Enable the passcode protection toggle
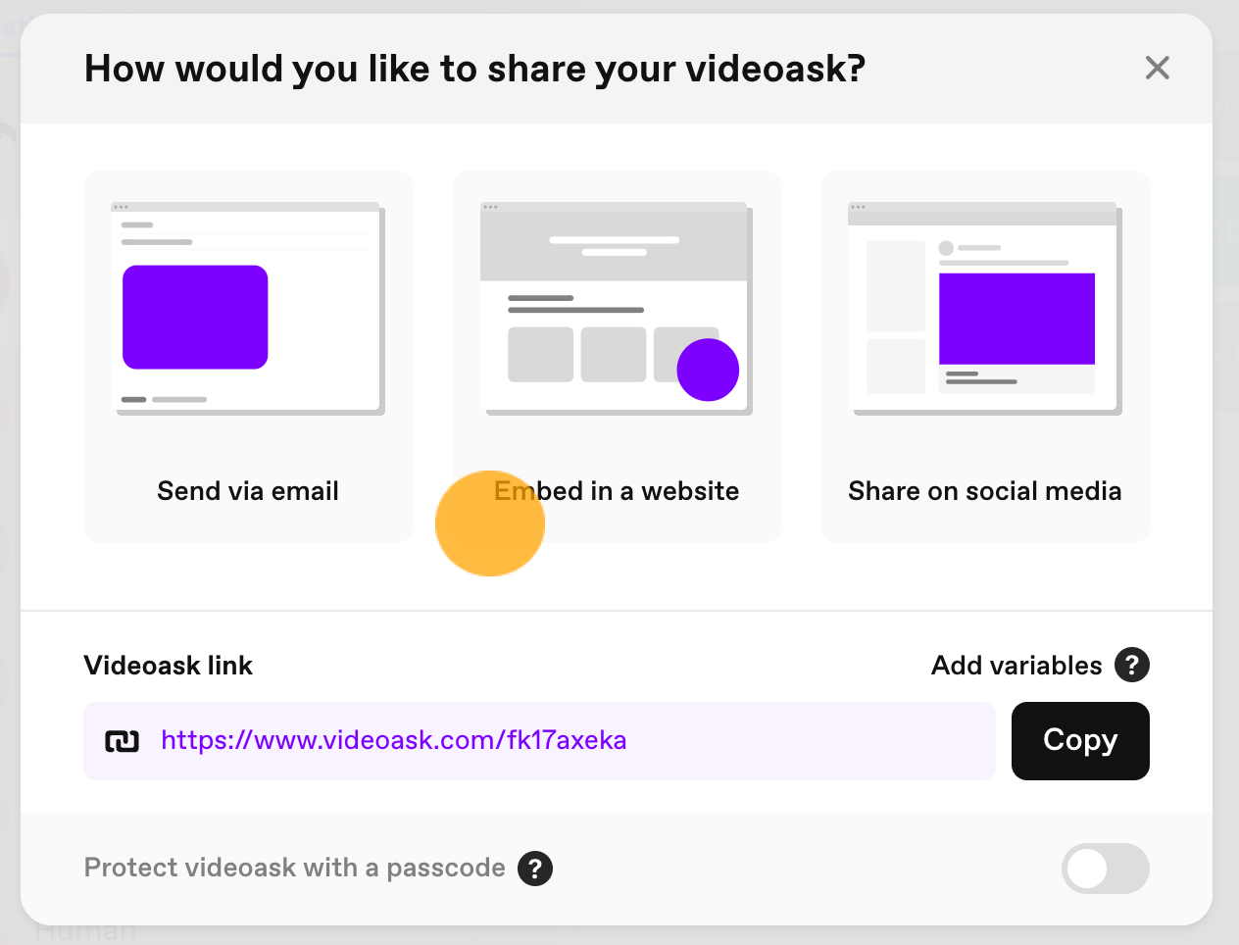 (x=1105, y=869)
